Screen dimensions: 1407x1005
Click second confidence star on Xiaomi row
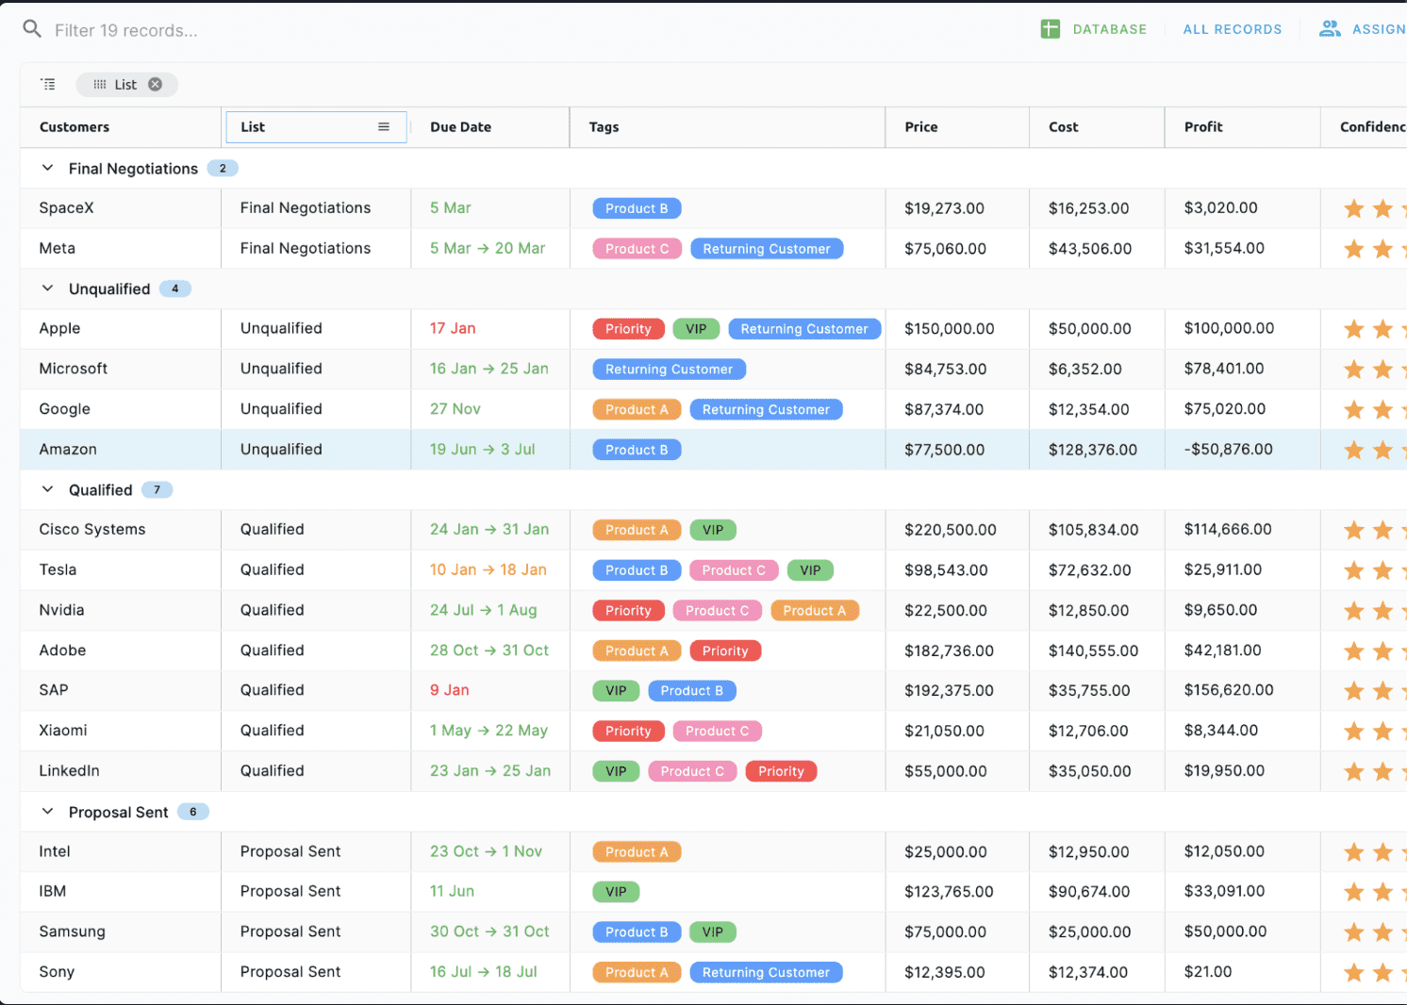[x=1382, y=731]
